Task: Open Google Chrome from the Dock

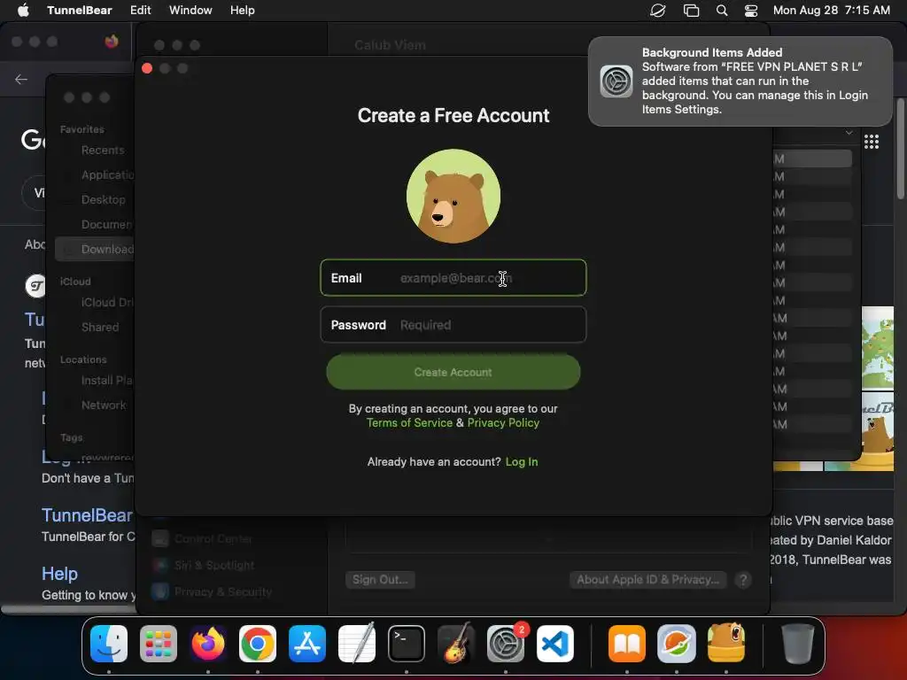Action: tap(258, 644)
